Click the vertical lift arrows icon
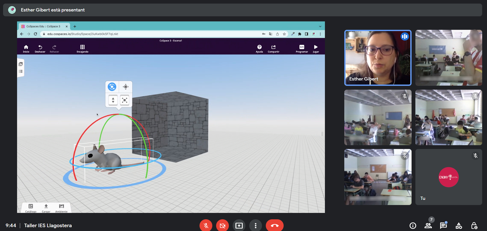Screen dimensions: 487x231 click(113, 100)
